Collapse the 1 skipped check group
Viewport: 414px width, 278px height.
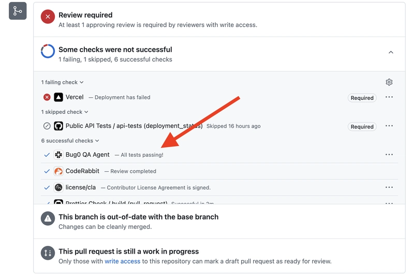pyautogui.click(x=65, y=112)
